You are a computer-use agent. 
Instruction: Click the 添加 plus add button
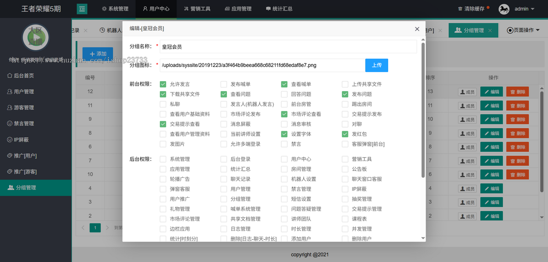click(x=98, y=54)
